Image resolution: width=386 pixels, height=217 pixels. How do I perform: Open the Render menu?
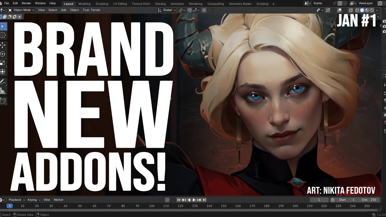(26, 3)
